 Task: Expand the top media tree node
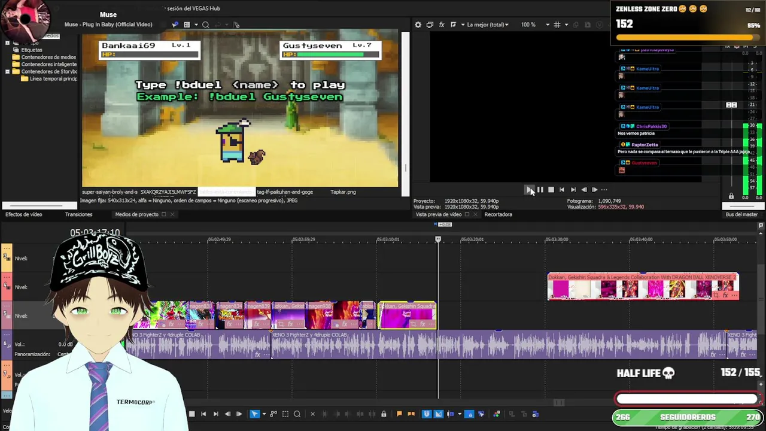point(7,43)
